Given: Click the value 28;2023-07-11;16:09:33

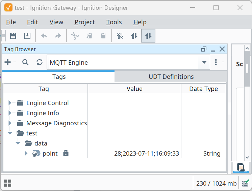Looking at the screenshot, I should (146, 154).
